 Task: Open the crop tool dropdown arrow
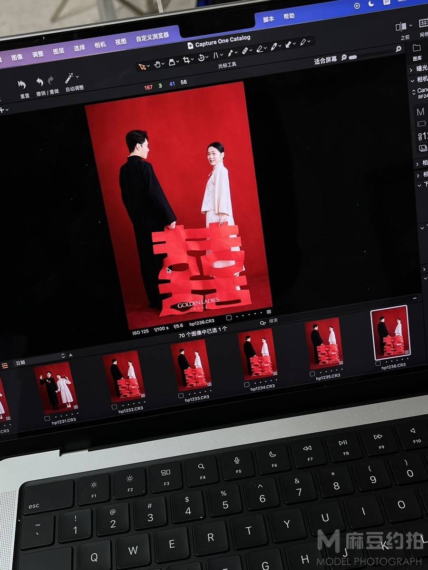pos(193,59)
